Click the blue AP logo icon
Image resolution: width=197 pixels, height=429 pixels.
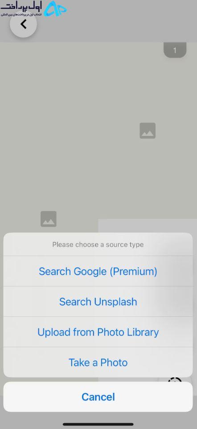click(55, 8)
